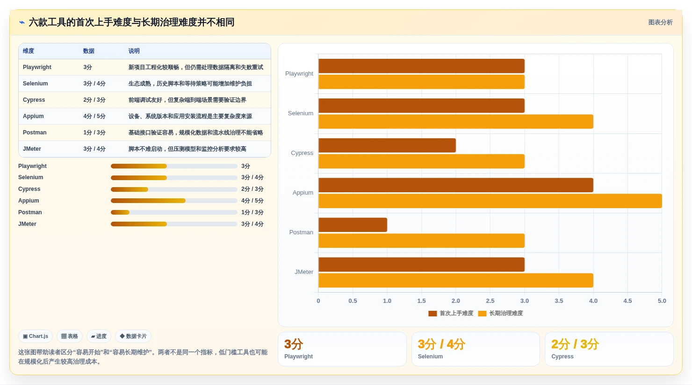Click the 数据 column header

[89, 51]
